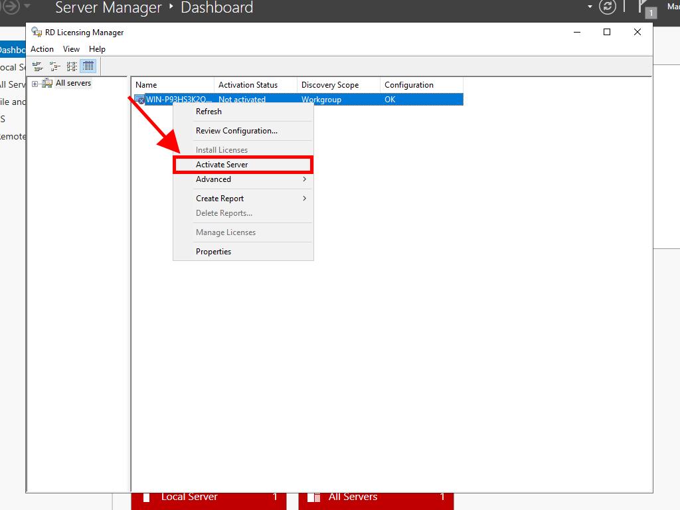Choose Refresh from the context menu
Image resolution: width=680 pixels, height=510 pixels.
tap(243, 112)
